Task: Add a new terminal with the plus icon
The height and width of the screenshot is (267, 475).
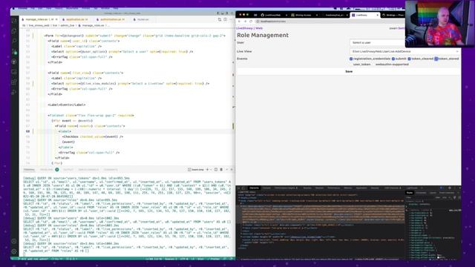Action: coord(207,170)
